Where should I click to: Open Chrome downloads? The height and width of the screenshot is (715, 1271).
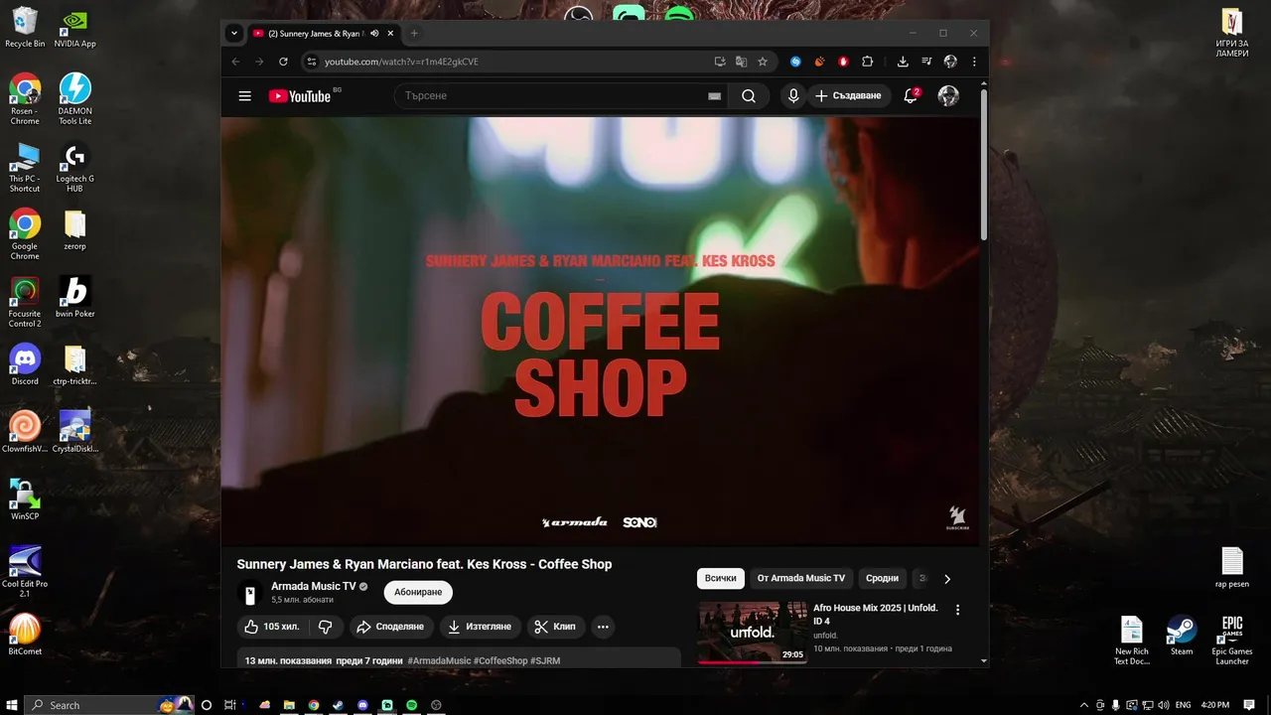[903, 62]
